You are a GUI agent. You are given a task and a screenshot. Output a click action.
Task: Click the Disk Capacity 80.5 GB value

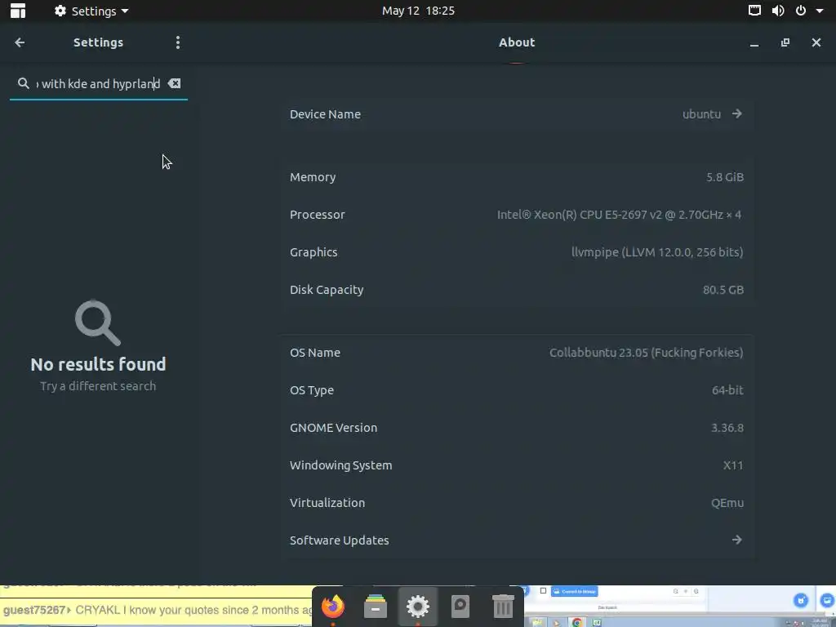pyautogui.click(x=723, y=290)
